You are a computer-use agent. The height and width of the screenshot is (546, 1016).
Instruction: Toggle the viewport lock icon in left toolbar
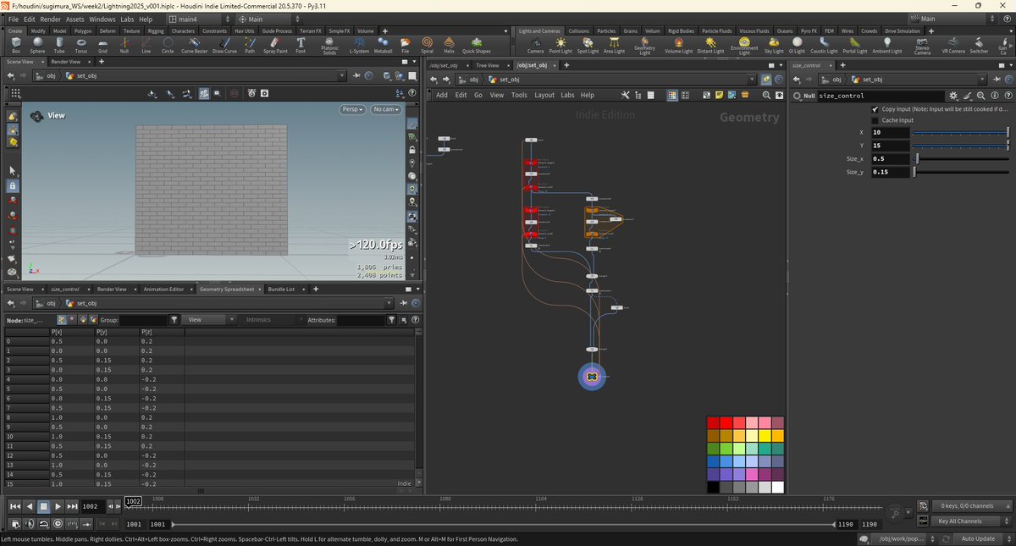13,185
